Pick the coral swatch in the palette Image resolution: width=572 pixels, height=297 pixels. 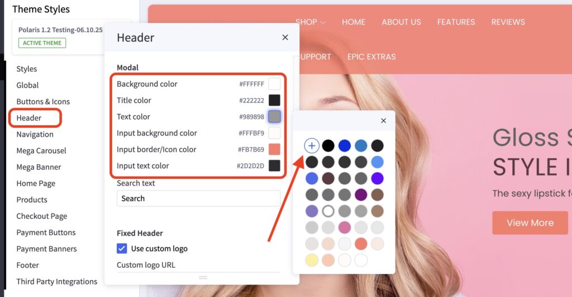click(x=361, y=244)
